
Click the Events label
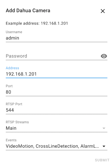(x=11, y=140)
